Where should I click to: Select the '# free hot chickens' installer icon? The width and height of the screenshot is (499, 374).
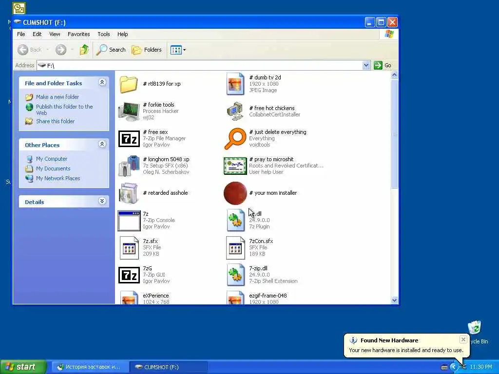coord(235,112)
